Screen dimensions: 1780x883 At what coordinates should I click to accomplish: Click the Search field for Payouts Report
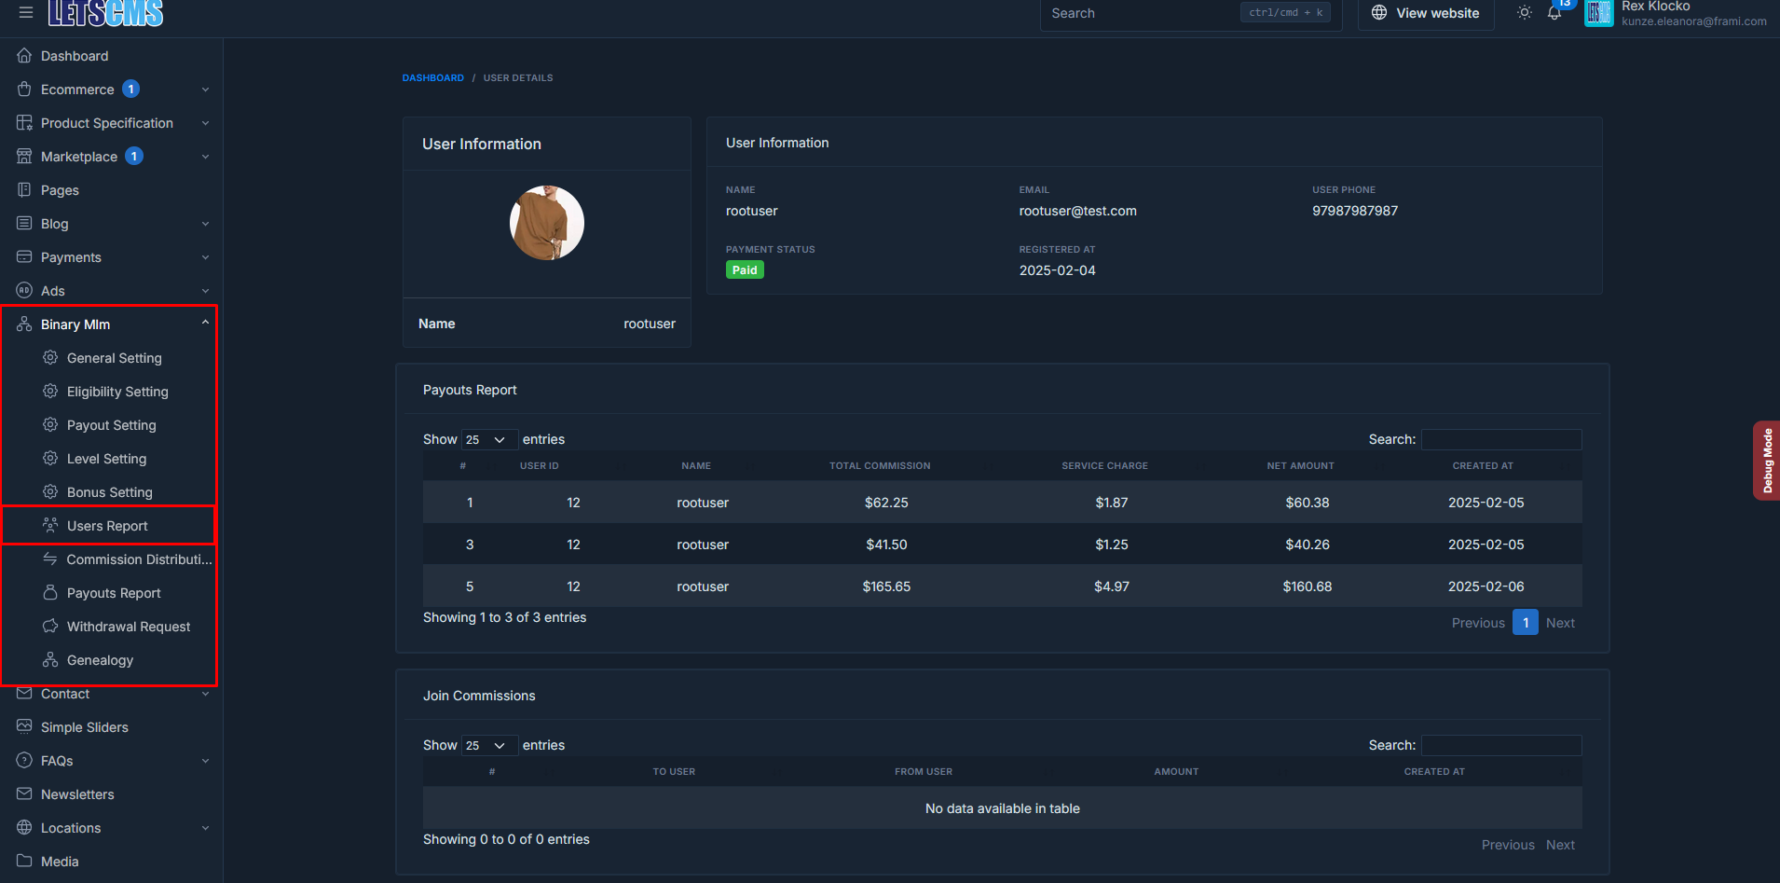(x=1500, y=438)
